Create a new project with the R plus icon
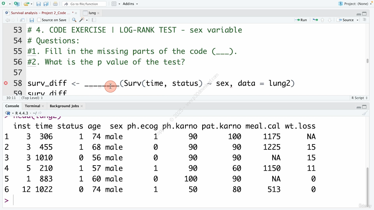This screenshot has width=374, height=210. point(17,4)
